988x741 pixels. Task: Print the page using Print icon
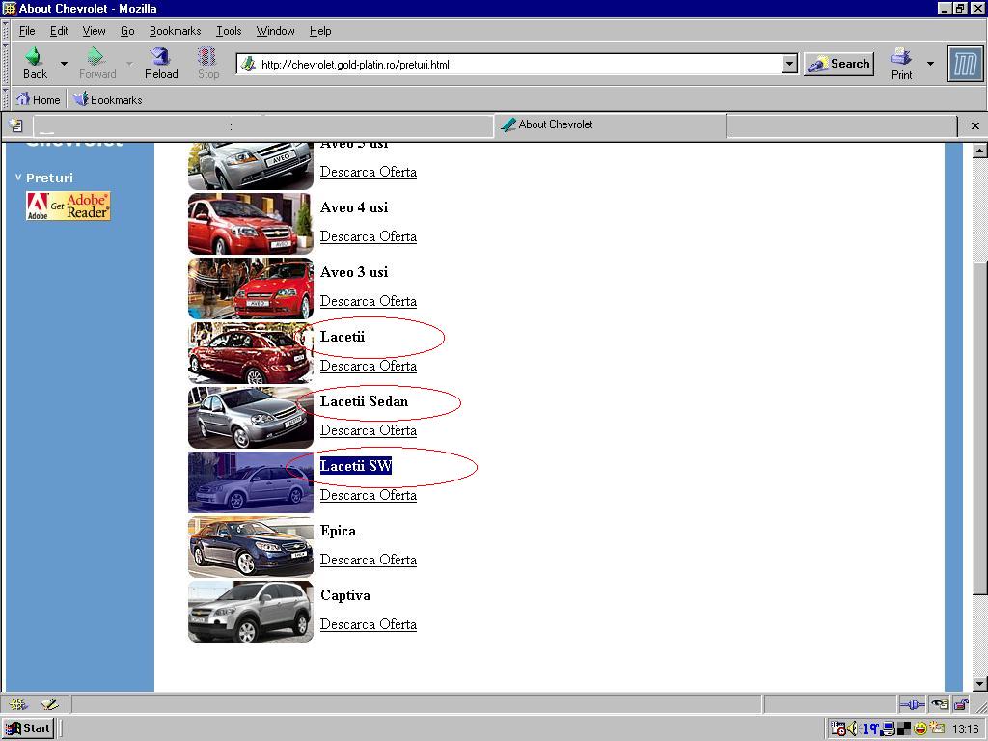click(902, 63)
